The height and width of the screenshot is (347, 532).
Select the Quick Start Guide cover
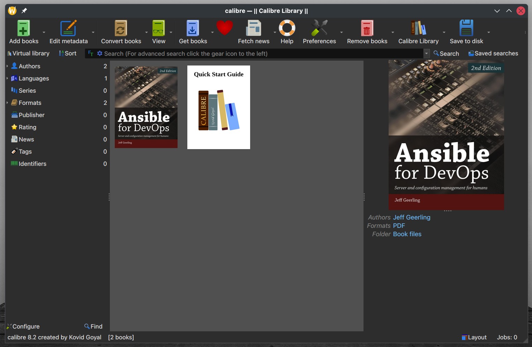coord(219,107)
